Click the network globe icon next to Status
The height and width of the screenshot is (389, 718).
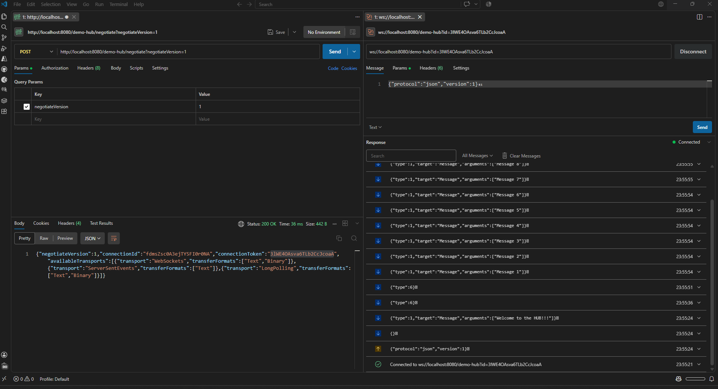[241, 224]
